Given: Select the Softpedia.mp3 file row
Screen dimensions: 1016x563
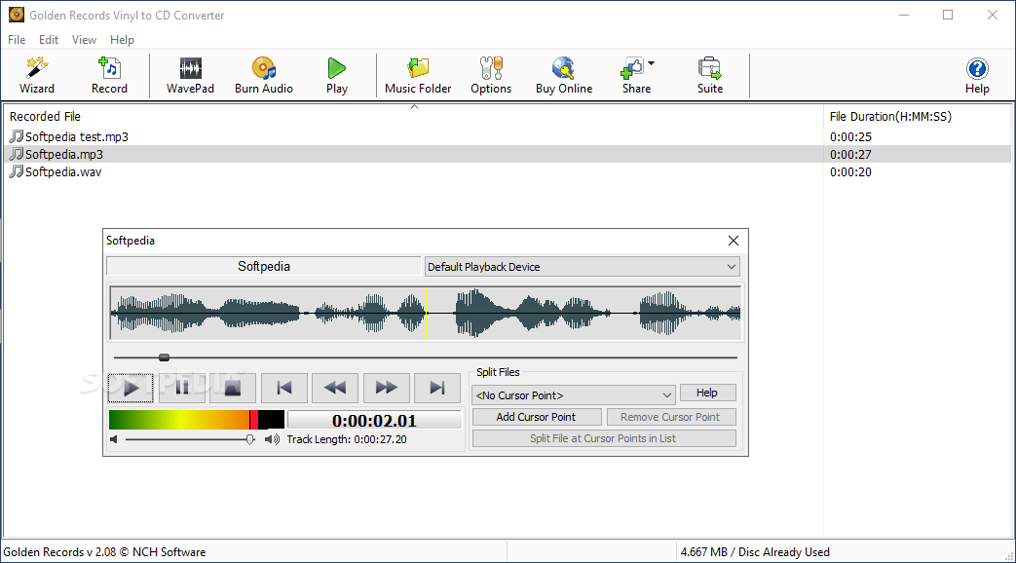Looking at the screenshot, I should click(x=508, y=154).
